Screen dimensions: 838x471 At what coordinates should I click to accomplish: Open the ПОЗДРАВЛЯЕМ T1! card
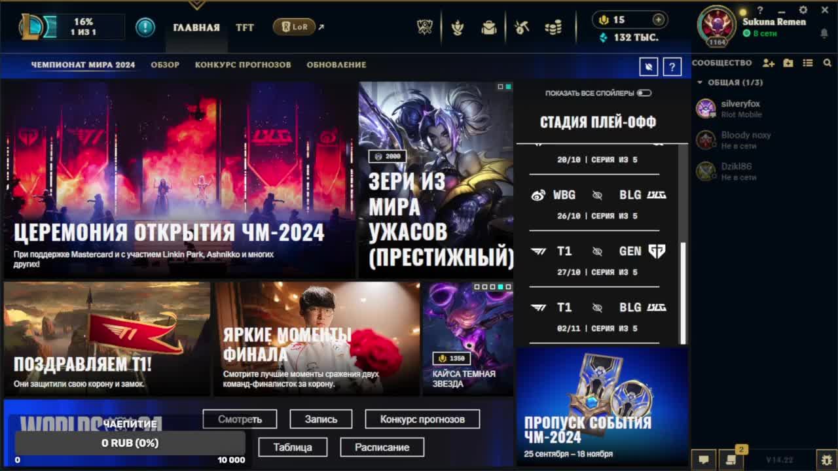pyautogui.click(x=107, y=339)
